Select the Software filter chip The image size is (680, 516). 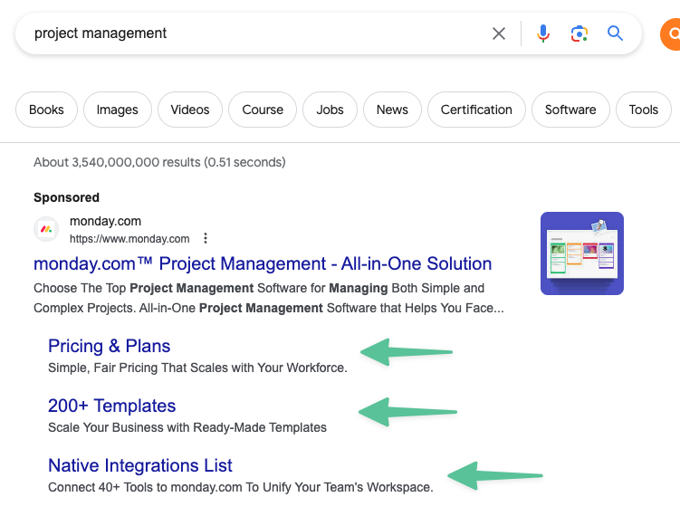pos(570,110)
